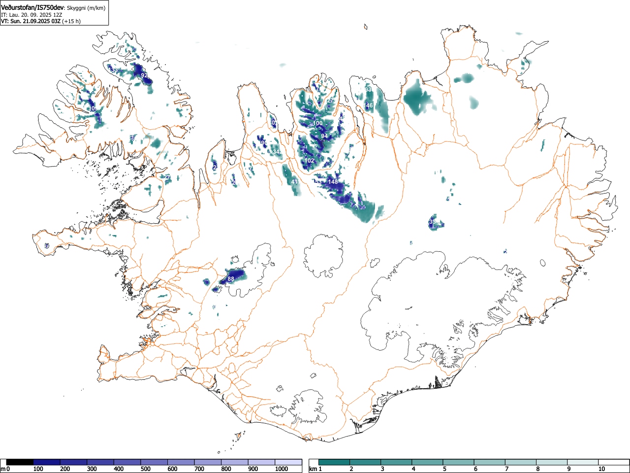
Task: Click the '100' tick label on the metre legend
Action: 38,469
